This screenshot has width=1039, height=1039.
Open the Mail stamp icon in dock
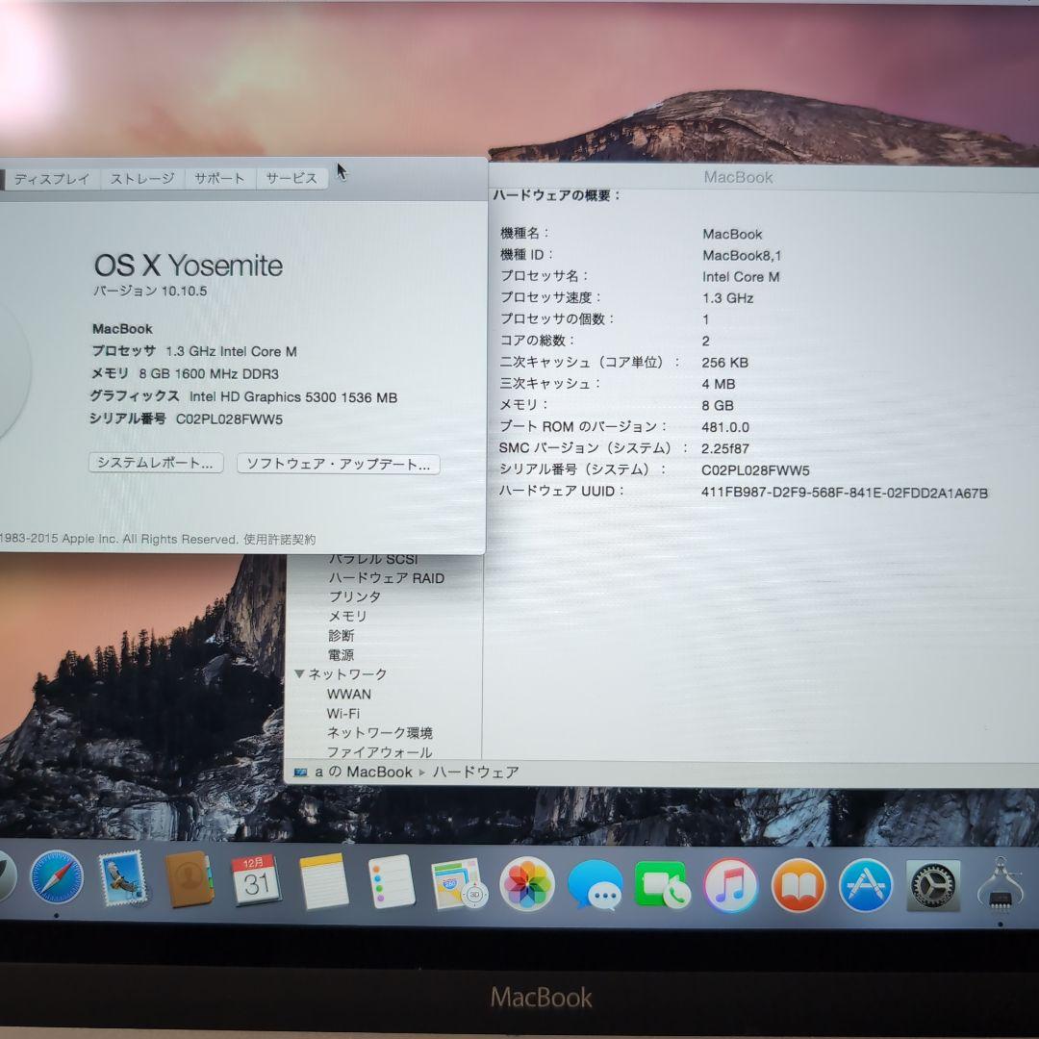(123, 878)
